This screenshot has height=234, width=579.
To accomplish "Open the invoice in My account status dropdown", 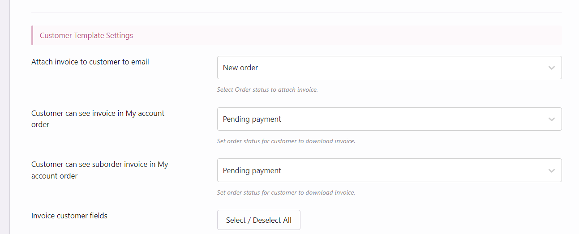I will (389, 119).
